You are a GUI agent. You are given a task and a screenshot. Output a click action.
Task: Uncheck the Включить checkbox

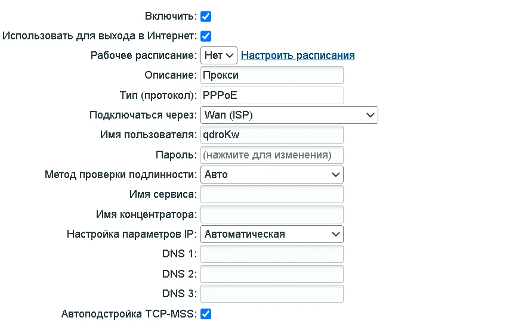point(206,17)
